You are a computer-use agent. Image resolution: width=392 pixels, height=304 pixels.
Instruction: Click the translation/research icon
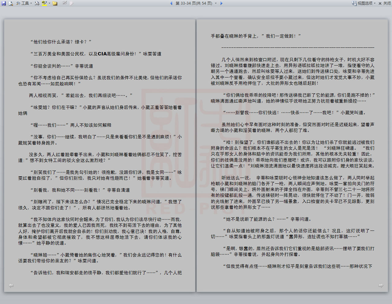[x=37, y=3]
